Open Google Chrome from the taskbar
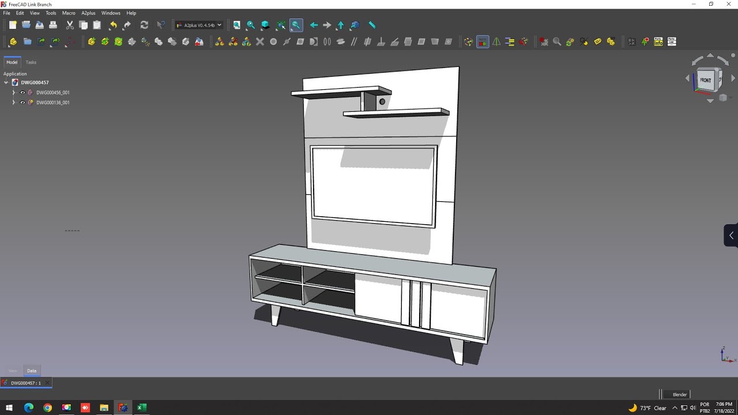This screenshot has width=738, height=415. tap(47, 408)
